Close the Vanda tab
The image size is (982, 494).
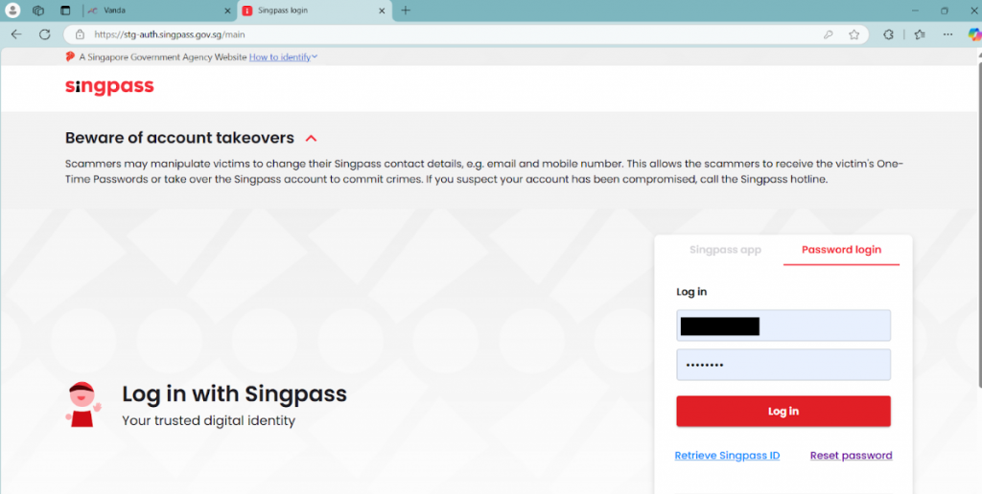tap(227, 11)
